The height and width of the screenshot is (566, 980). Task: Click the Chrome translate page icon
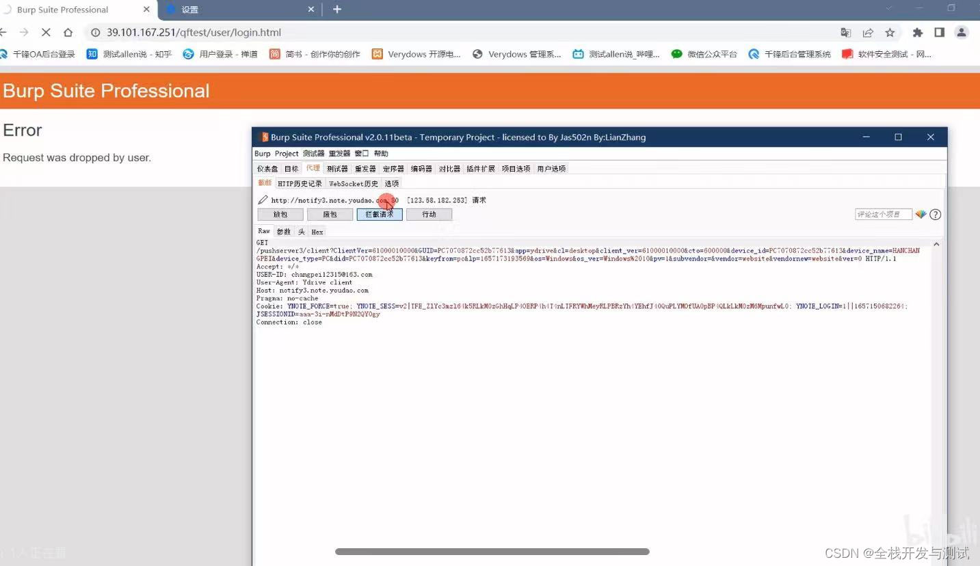coord(846,32)
